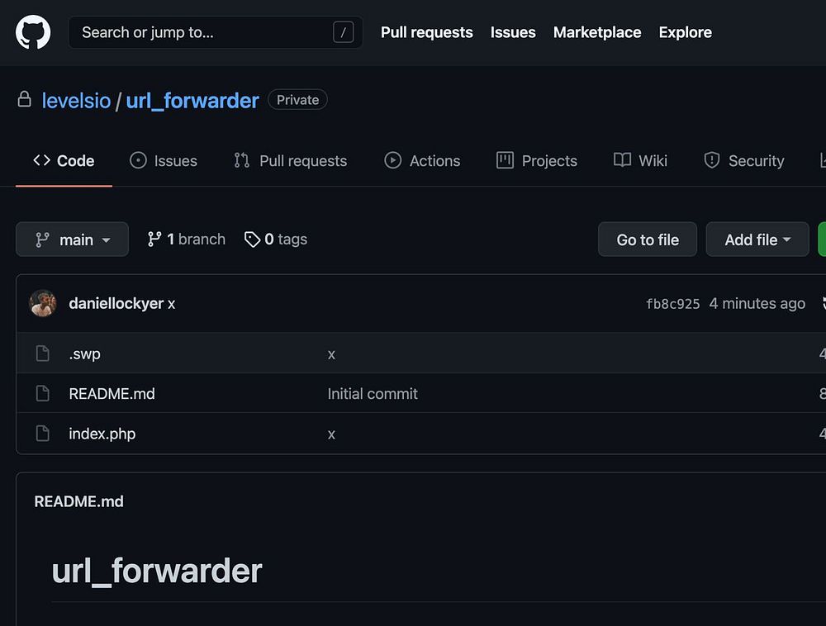Open the url_forwarder repository link
The image size is (826, 626).
click(x=192, y=101)
